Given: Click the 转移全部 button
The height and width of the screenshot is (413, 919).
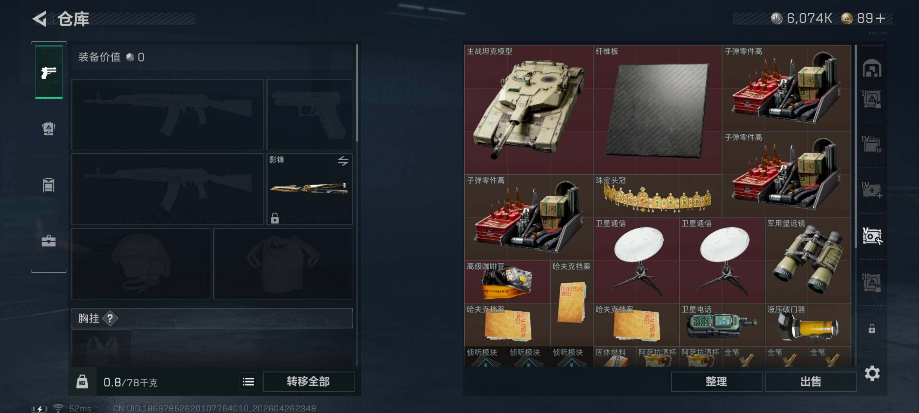Looking at the screenshot, I should pyautogui.click(x=309, y=382).
